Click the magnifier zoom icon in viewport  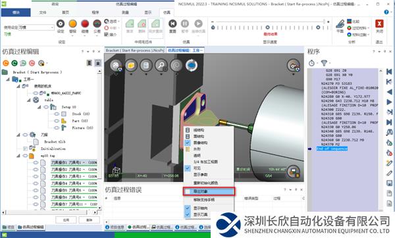pos(161,66)
